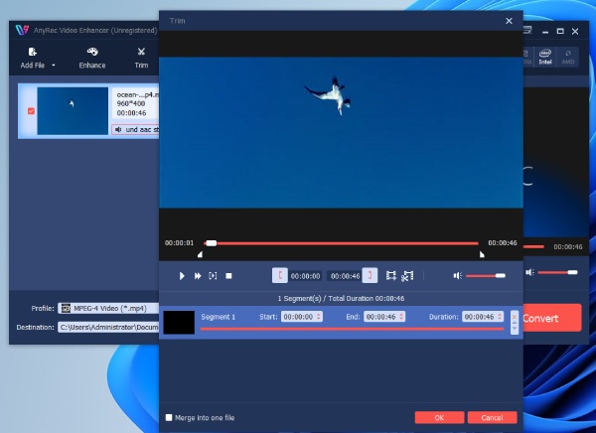Move Segment 1 down with the arrow
This screenshot has width=596, height=433.
tap(515, 328)
